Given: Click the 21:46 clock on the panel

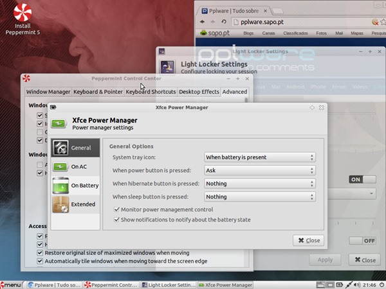Looking at the screenshot, I should click(x=369, y=285).
